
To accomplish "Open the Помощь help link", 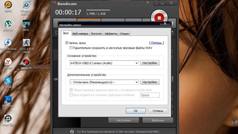I will [x=157, y=43].
